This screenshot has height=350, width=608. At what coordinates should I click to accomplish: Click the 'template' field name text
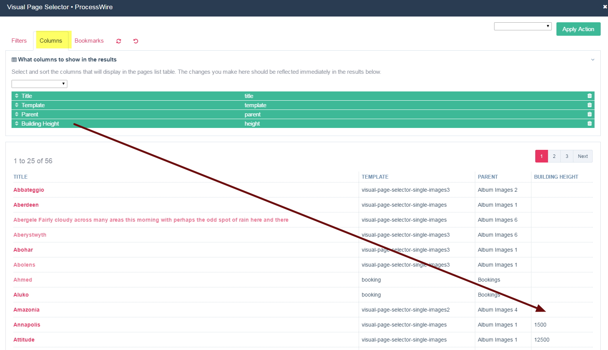point(256,105)
